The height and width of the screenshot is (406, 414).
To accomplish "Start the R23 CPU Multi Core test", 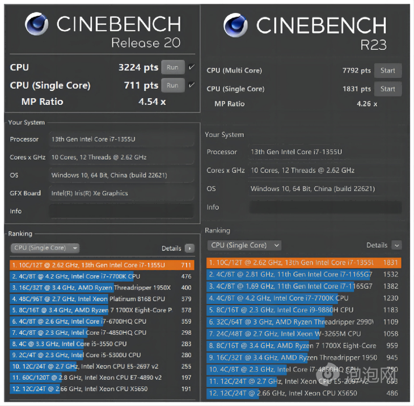I will coord(388,70).
